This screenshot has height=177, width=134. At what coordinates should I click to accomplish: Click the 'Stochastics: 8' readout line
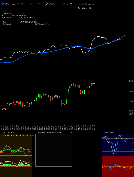pos(13,13)
